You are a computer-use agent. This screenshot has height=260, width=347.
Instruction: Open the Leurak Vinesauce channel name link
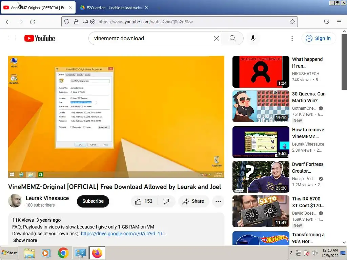[x=47, y=198]
